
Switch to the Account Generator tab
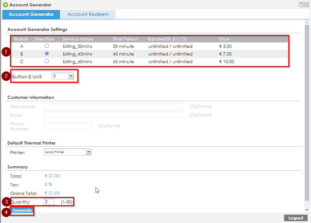[31, 14]
